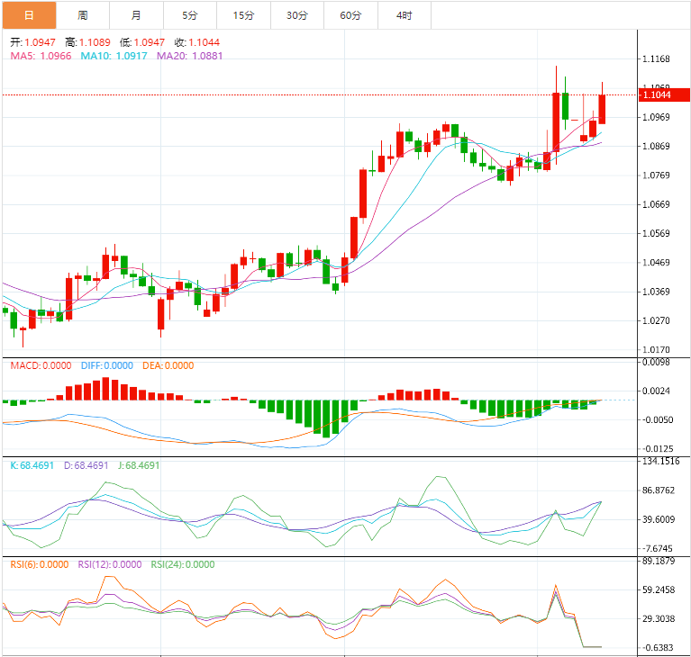Click the MA5 indicator label
The height and width of the screenshot is (657, 691).
(x=41, y=56)
